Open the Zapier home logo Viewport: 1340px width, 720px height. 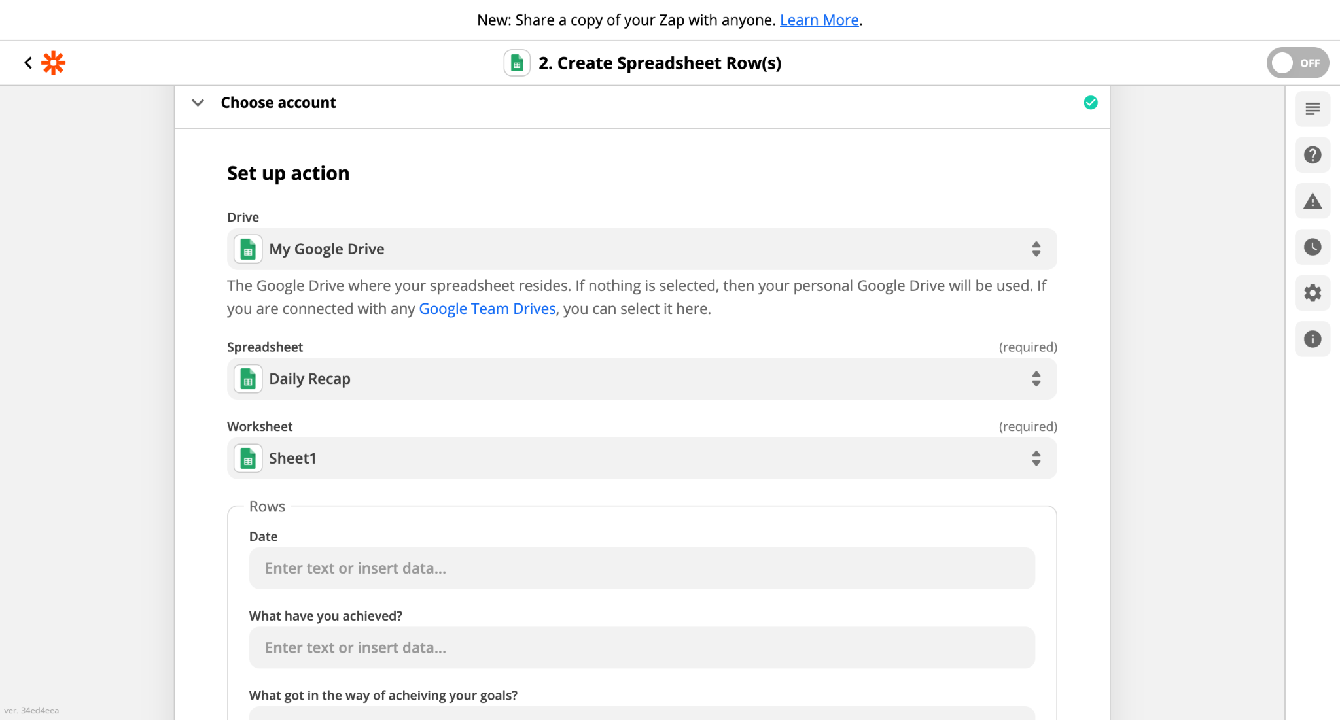tap(54, 63)
